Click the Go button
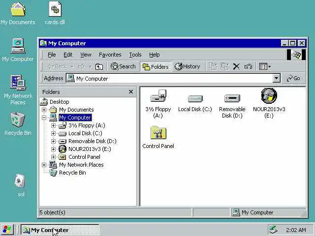This screenshot has width=315, height=236. (293, 78)
